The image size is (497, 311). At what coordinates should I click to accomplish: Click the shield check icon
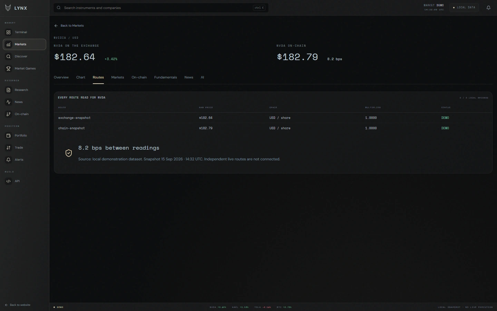(69, 153)
